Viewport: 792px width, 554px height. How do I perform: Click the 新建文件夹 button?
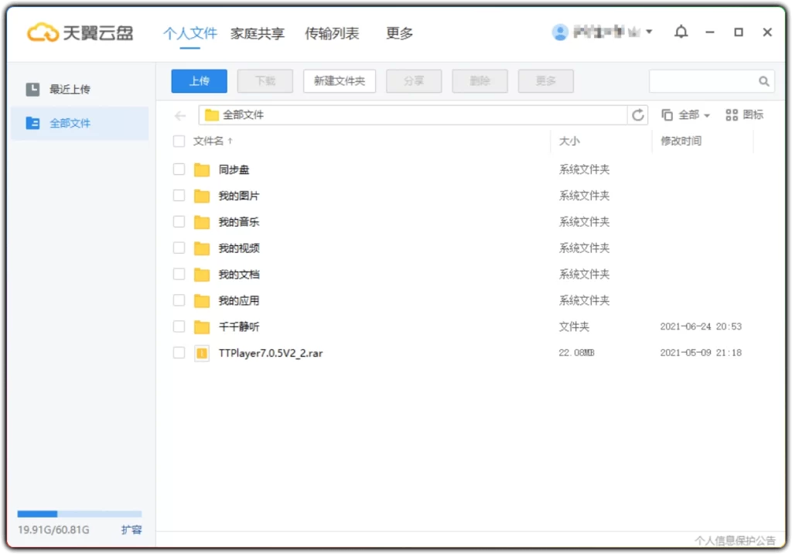pyautogui.click(x=340, y=81)
